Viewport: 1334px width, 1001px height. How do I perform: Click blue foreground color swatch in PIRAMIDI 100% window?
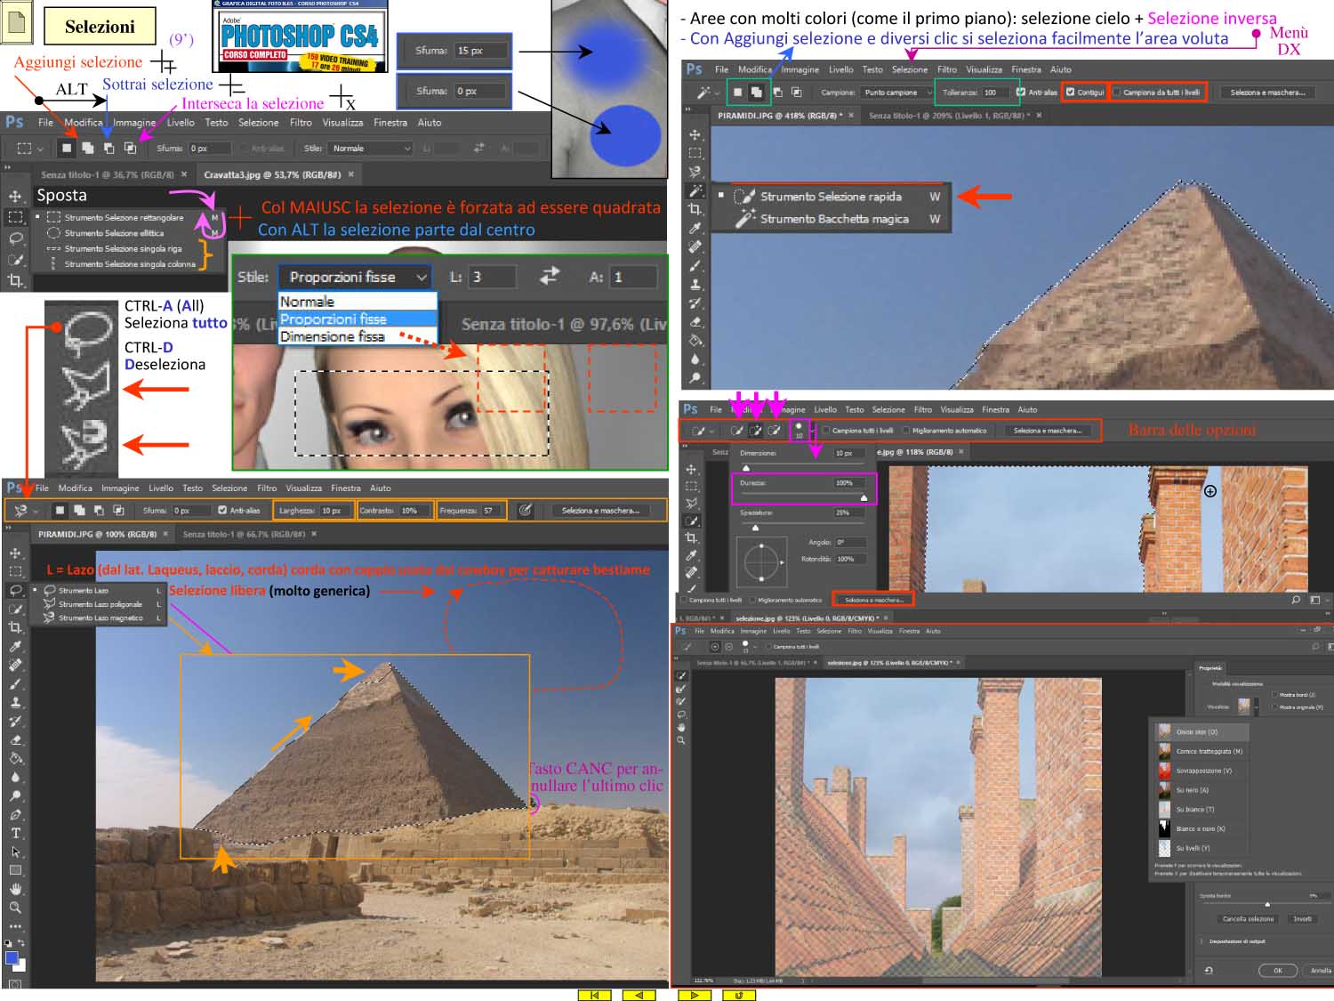[x=12, y=958]
